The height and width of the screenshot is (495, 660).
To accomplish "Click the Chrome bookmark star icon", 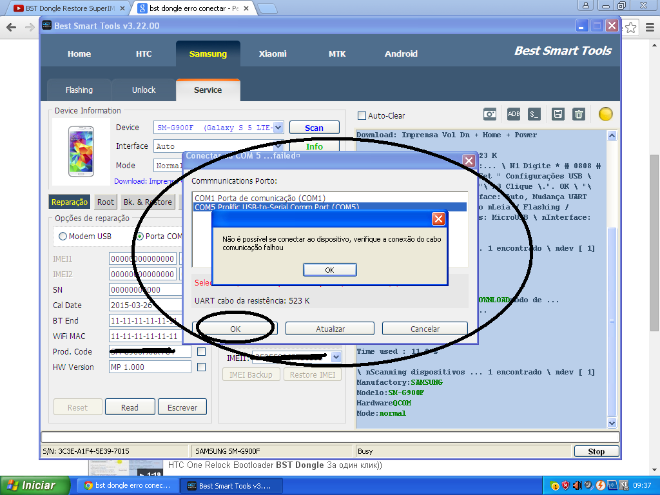I will (630, 28).
